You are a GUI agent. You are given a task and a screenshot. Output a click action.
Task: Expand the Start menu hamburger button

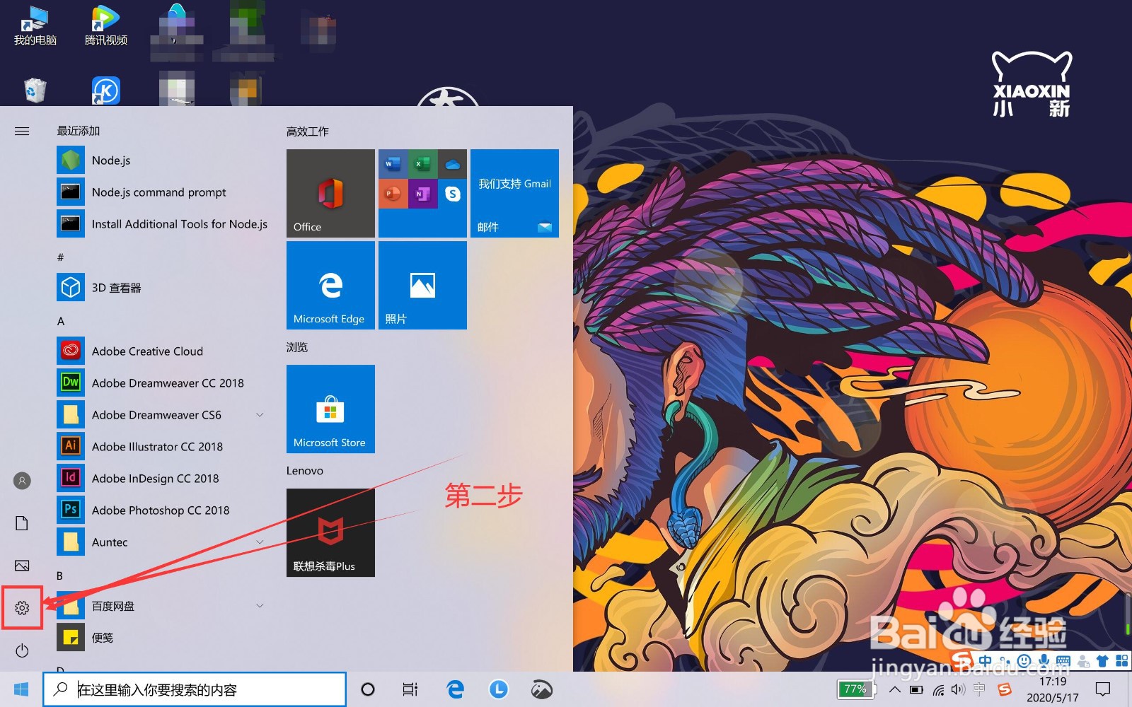tap(22, 131)
